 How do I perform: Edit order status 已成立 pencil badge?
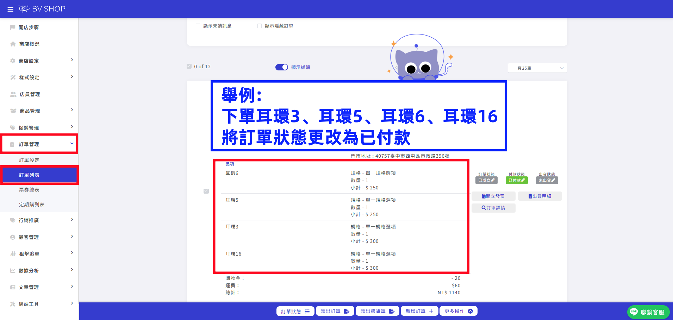tap(486, 180)
